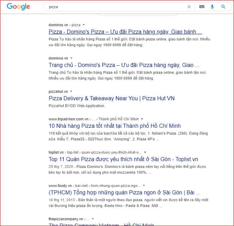This screenshot has width=234, height=226.
Task: Clear the search box with X icon
Action: point(189,7)
